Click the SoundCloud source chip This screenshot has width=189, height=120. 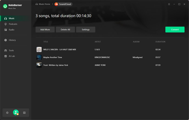coord(63,4)
